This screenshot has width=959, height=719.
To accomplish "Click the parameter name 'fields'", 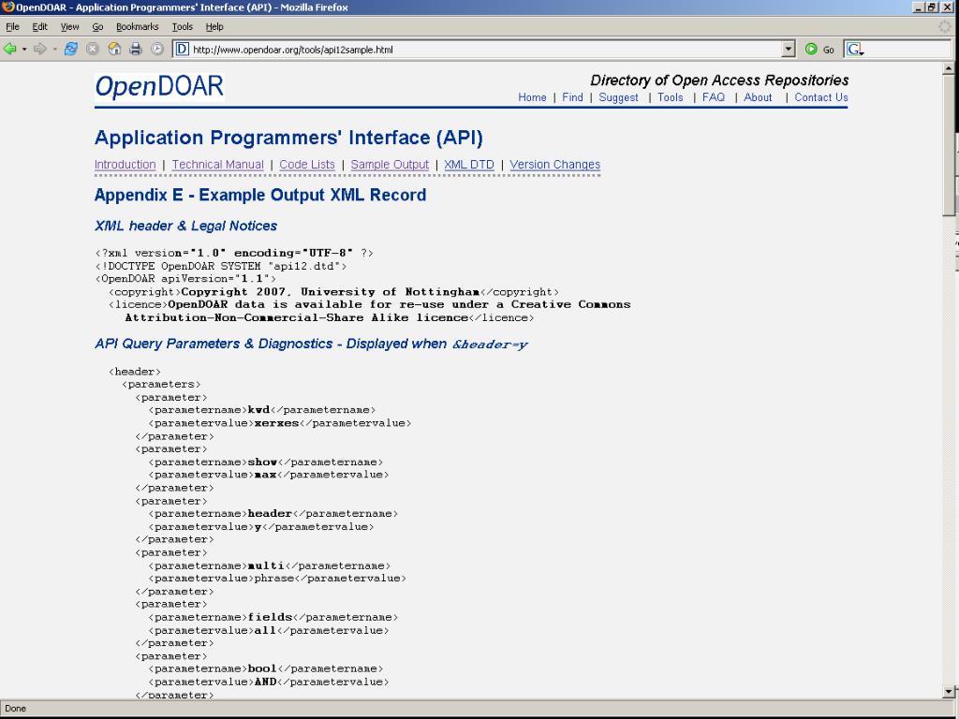I will coord(270,617).
